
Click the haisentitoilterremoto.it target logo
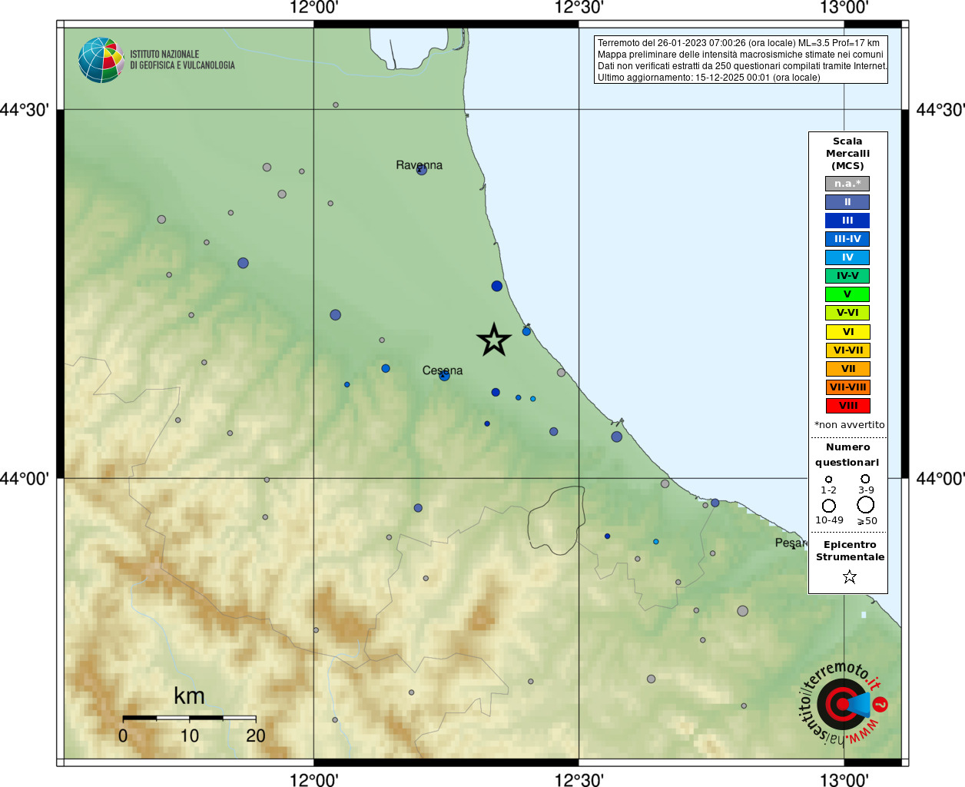[x=844, y=703]
